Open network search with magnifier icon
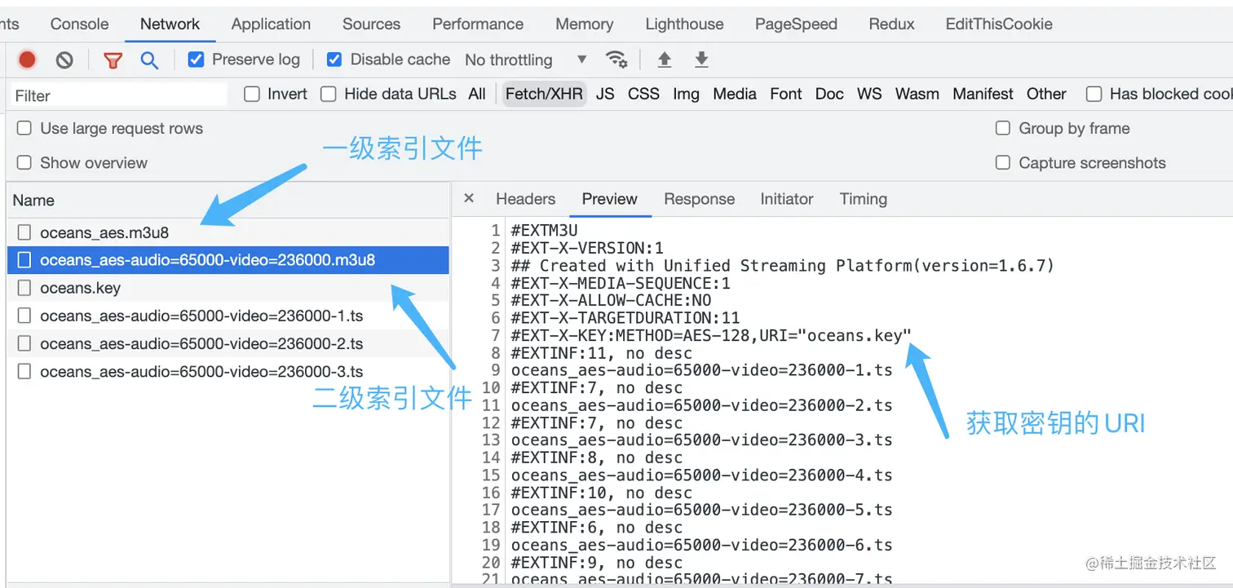Screen dimensions: 1233x588 point(149,60)
